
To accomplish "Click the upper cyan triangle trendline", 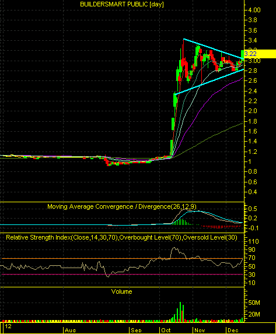I will pyautogui.click(x=214, y=49).
